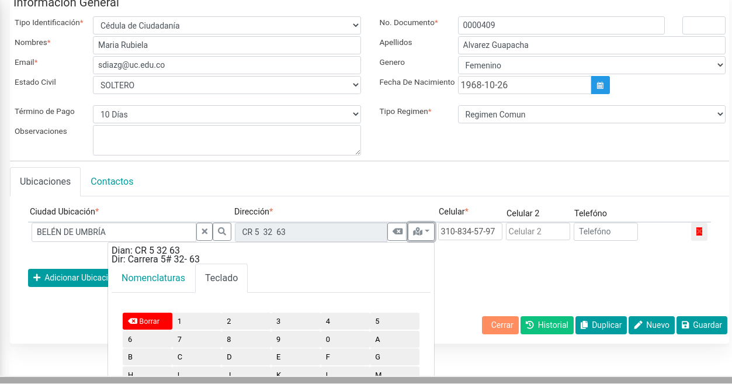The image size is (732, 384).
Task: Expand the Término de Pago dropdown
Action: (227, 115)
